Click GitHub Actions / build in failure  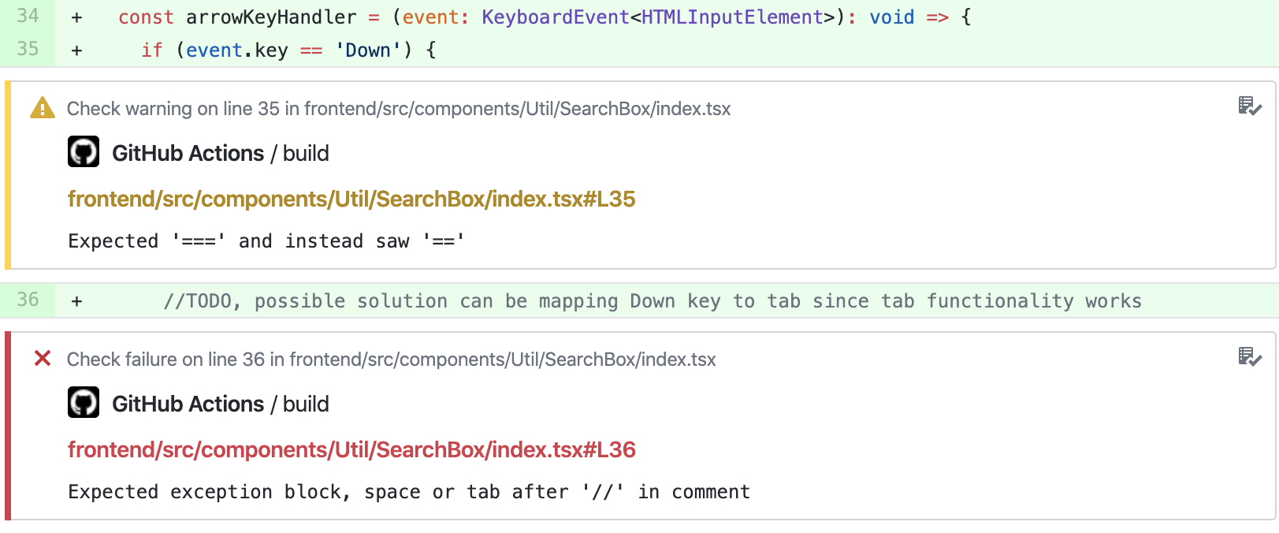pos(221,404)
